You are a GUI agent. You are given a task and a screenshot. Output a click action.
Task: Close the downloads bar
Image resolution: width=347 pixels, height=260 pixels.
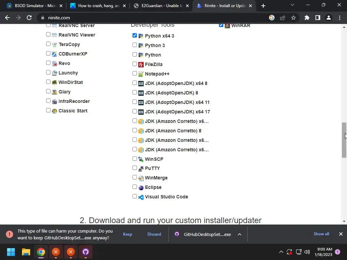pos(341,234)
